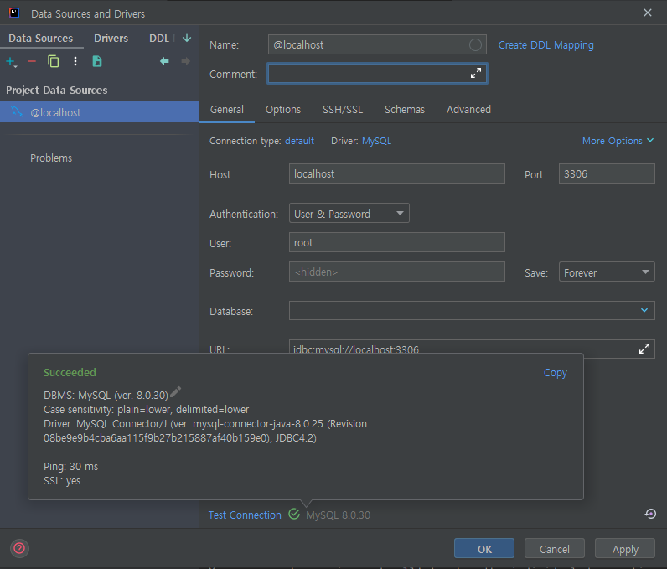667x569 pixels.
Task: Duplicate the selected data source
Action: 53,62
